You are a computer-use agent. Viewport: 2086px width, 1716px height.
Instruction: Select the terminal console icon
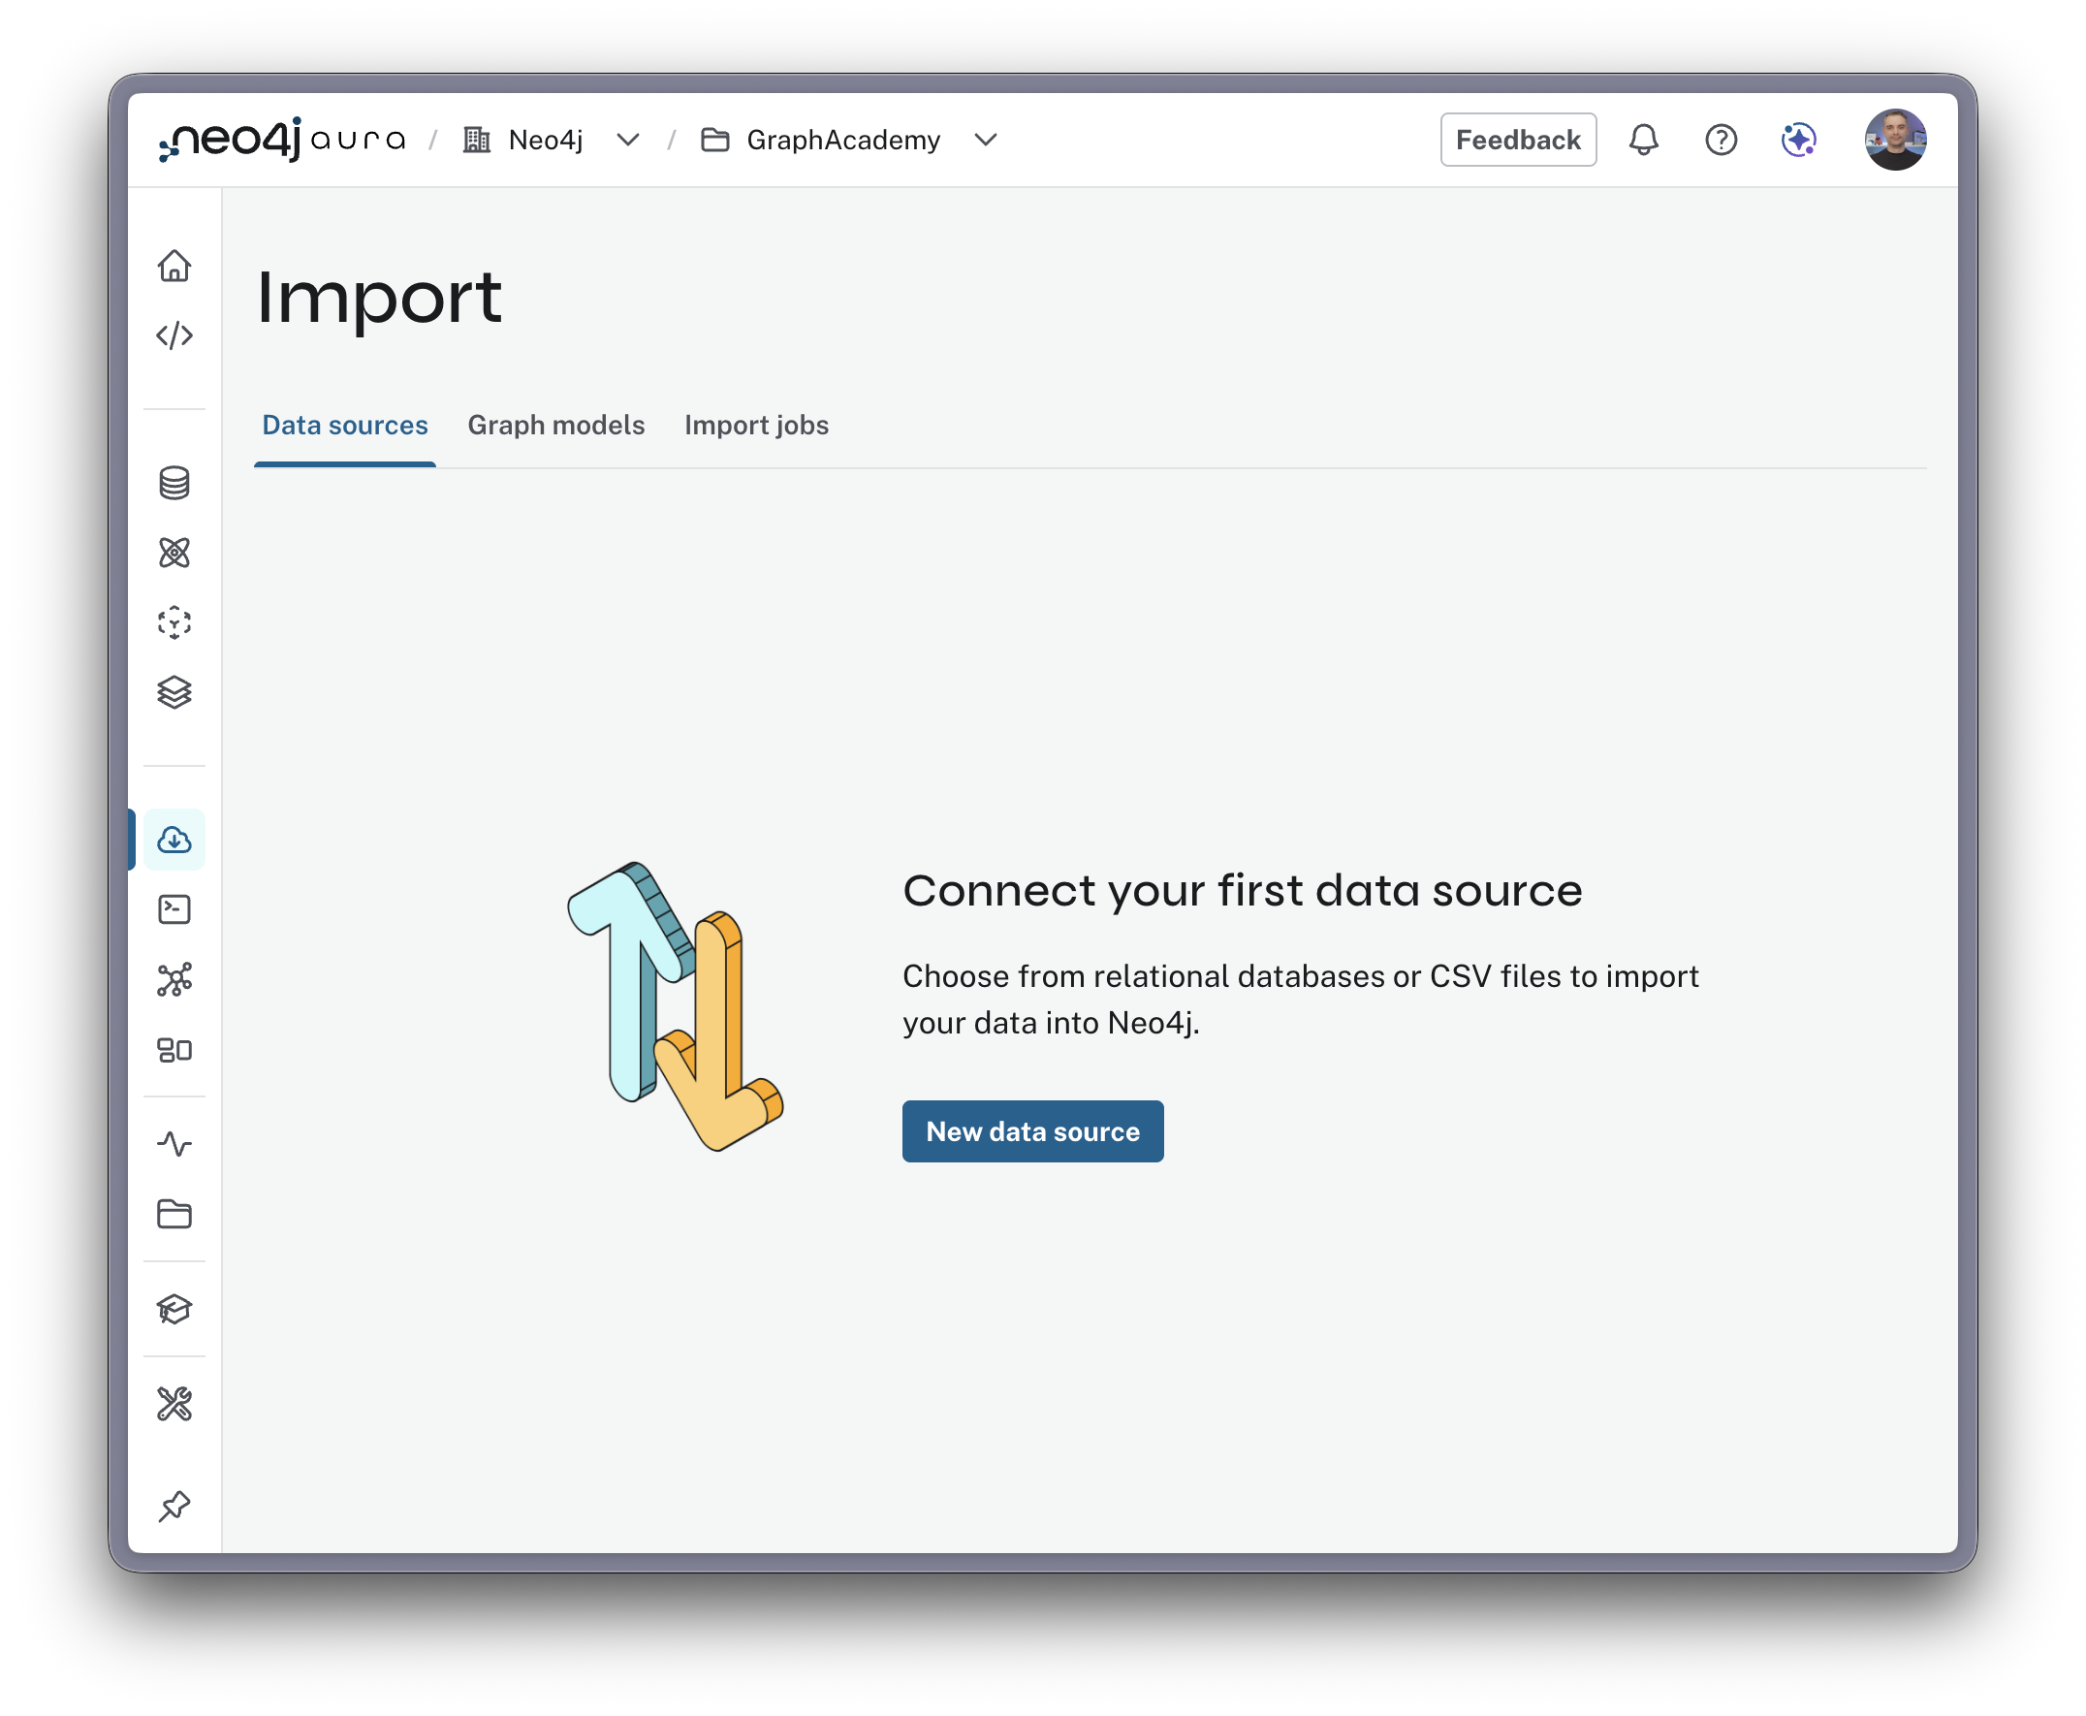point(174,909)
